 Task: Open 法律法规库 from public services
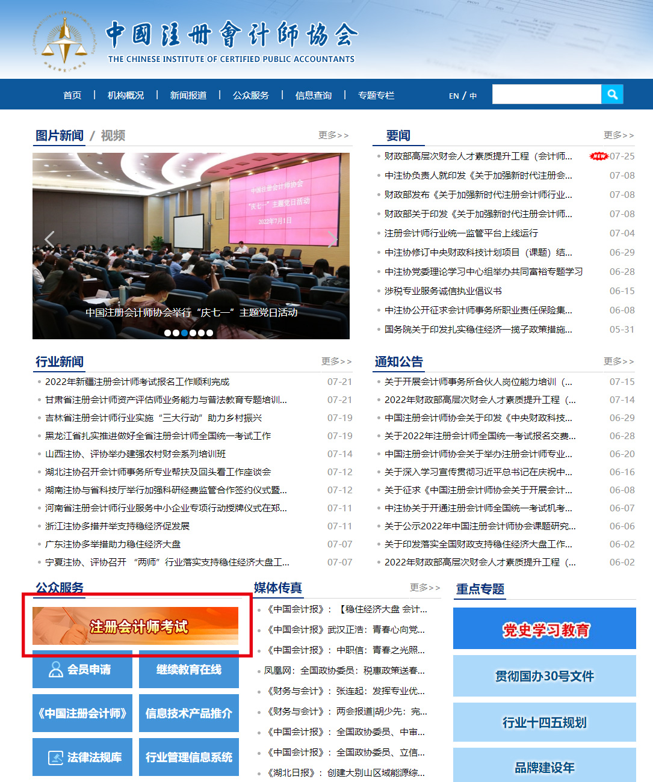pos(82,757)
